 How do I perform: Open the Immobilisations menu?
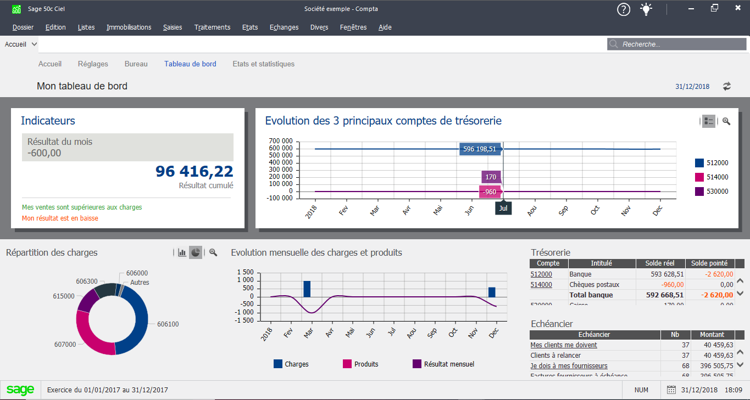coord(129,27)
